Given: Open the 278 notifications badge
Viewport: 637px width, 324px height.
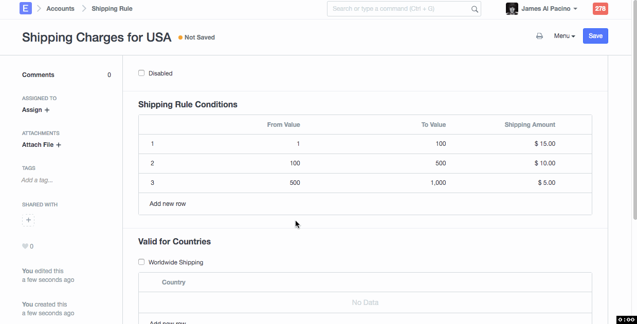Looking at the screenshot, I should tap(600, 9).
